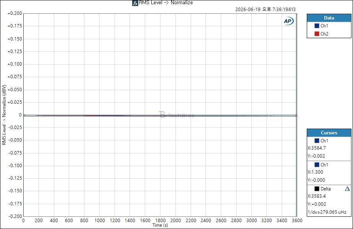353x229 pixels.
Task: Click delta value X:3583.4
Action: tap(317, 196)
